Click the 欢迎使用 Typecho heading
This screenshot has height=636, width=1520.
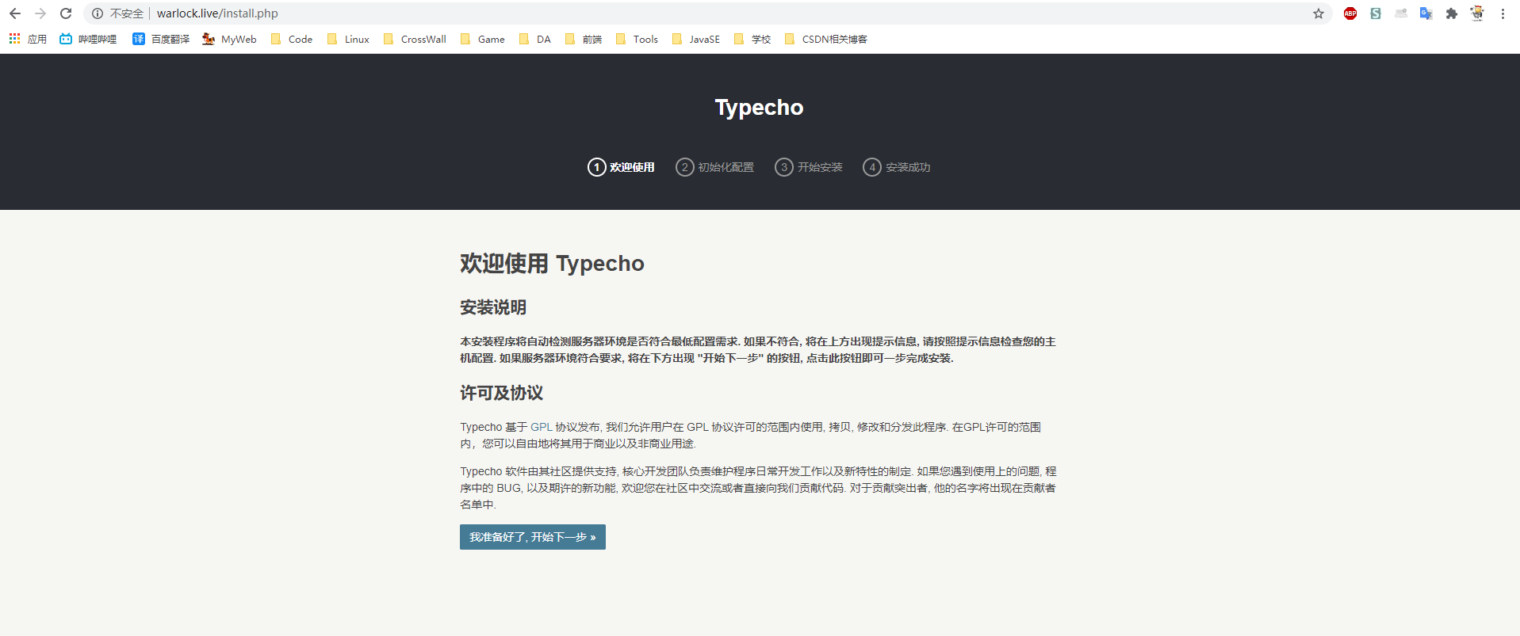552,263
